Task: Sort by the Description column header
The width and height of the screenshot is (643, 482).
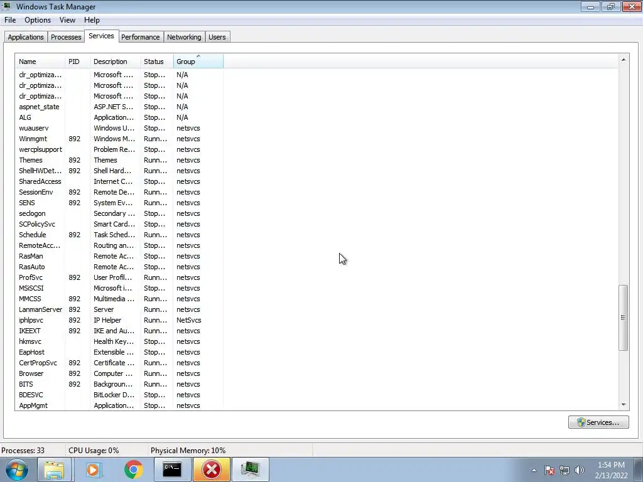Action: click(116, 62)
